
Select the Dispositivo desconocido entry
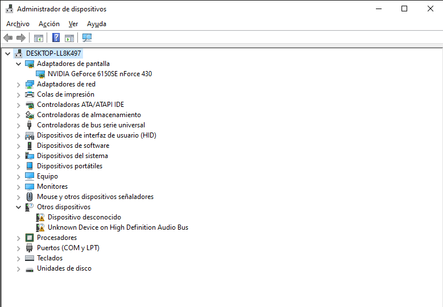85,217
